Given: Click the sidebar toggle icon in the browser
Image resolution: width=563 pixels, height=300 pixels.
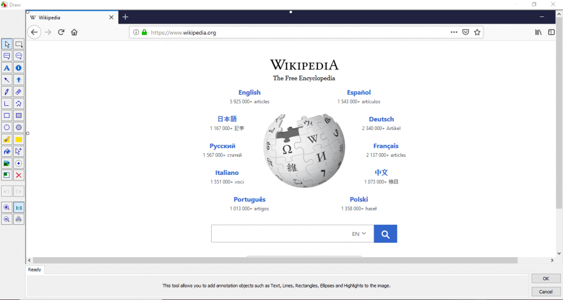Looking at the screenshot, I should 551,32.
